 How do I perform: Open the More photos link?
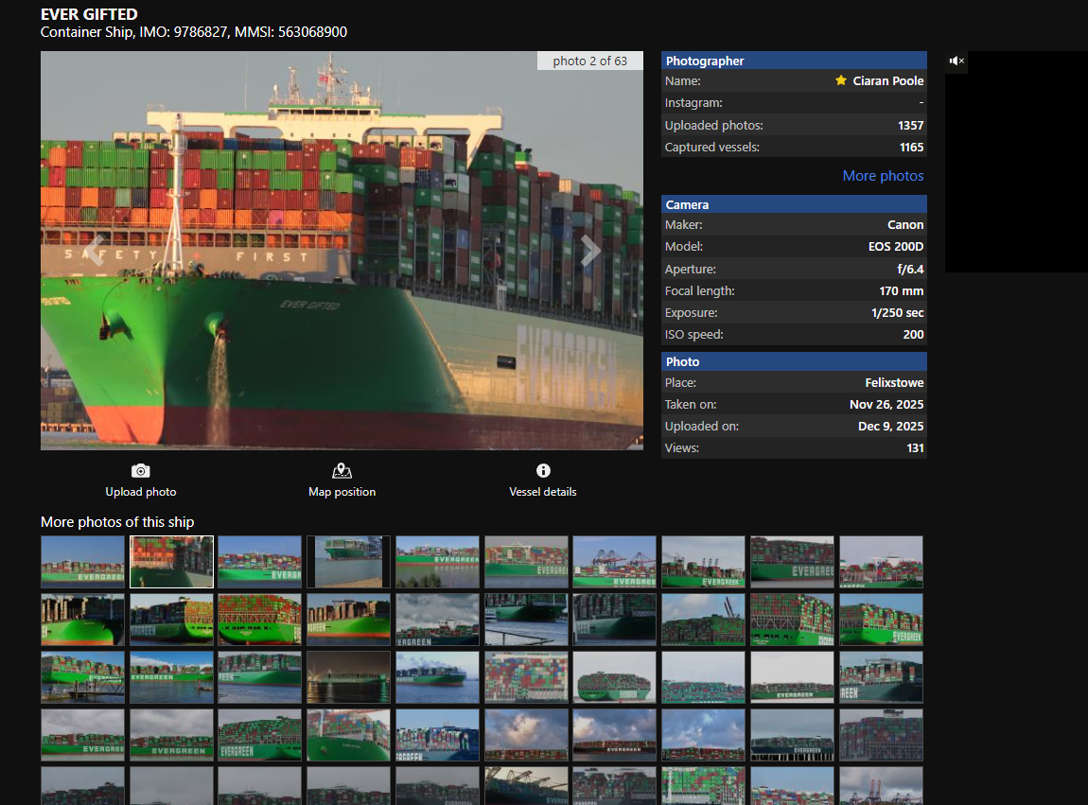tap(883, 176)
